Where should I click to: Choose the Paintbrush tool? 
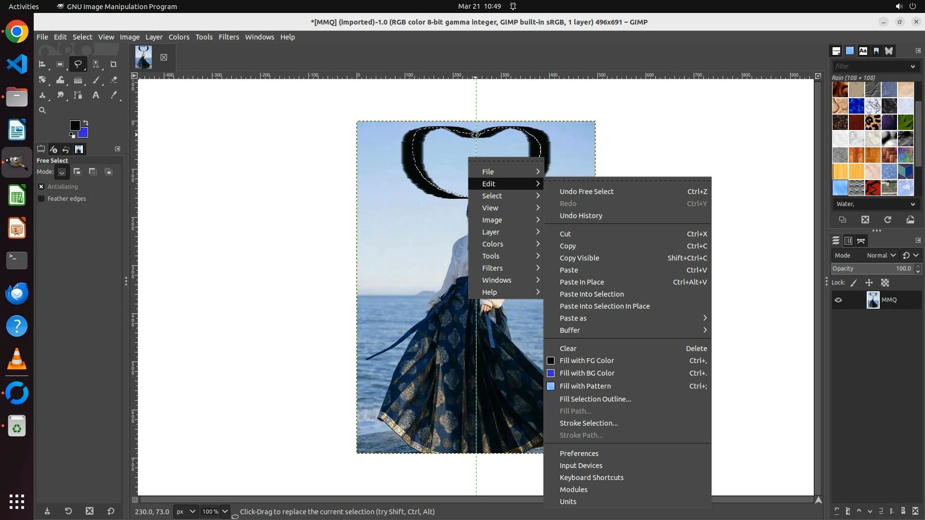coord(96,80)
